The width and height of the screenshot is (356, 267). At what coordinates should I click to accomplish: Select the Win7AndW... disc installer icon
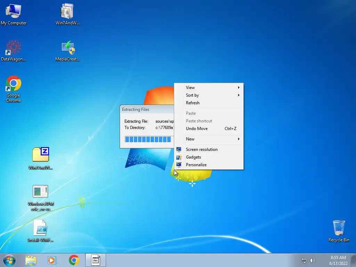coord(67,14)
